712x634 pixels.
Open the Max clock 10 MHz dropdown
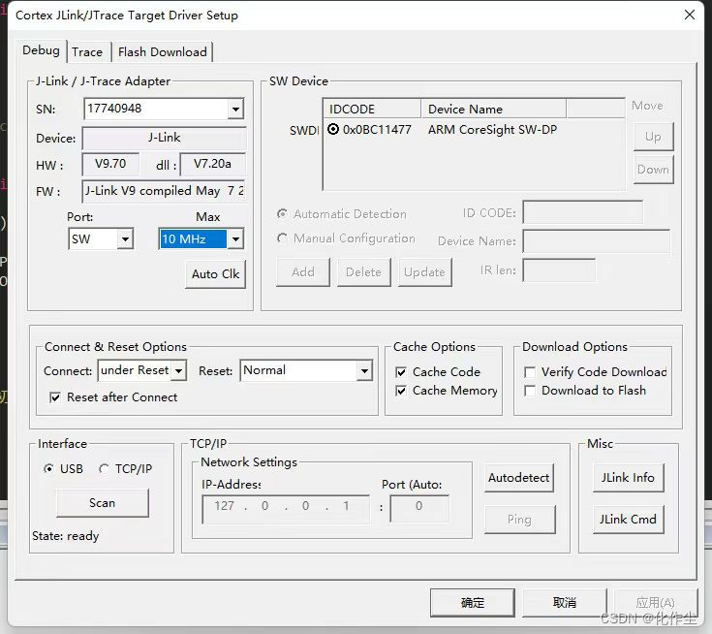click(x=235, y=239)
